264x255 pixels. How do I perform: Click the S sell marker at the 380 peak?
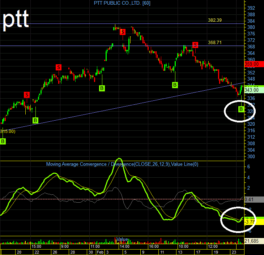(123, 32)
